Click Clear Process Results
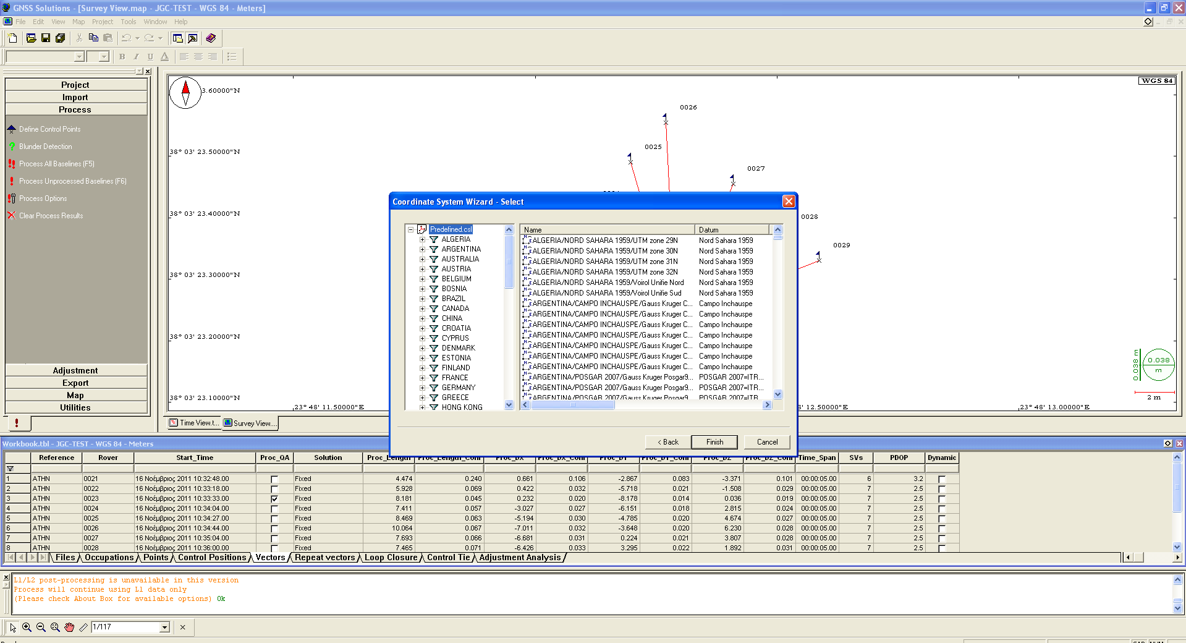Image resolution: width=1186 pixels, height=643 pixels. [x=51, y=216]
